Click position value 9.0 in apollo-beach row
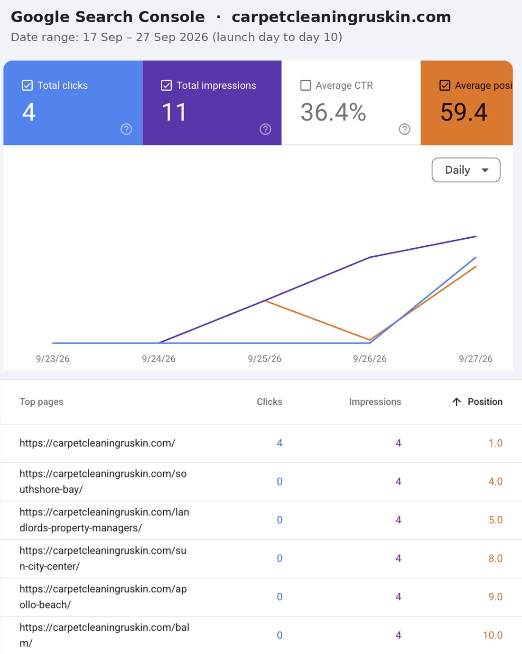The image size is (522, 654). [495, 597]
